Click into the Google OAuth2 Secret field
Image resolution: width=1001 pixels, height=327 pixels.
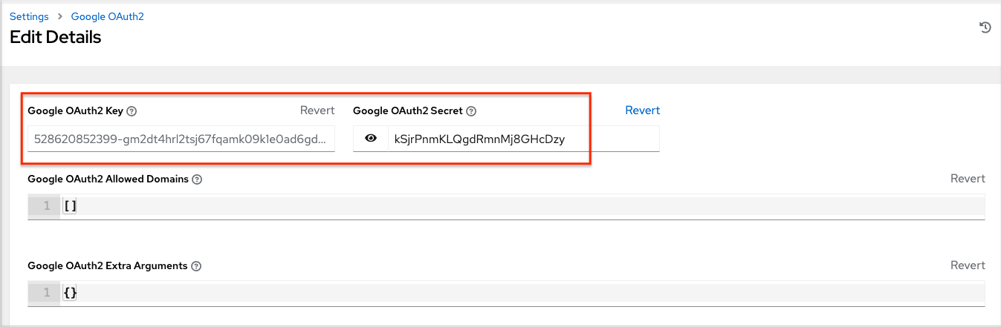click(522, 139)
